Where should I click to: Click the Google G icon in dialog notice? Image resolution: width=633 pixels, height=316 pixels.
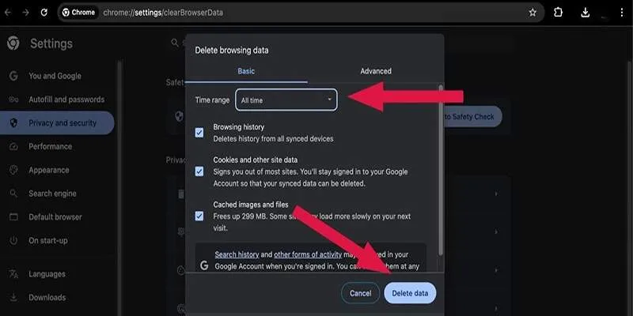pyautogui.click(x=204, y=265)
